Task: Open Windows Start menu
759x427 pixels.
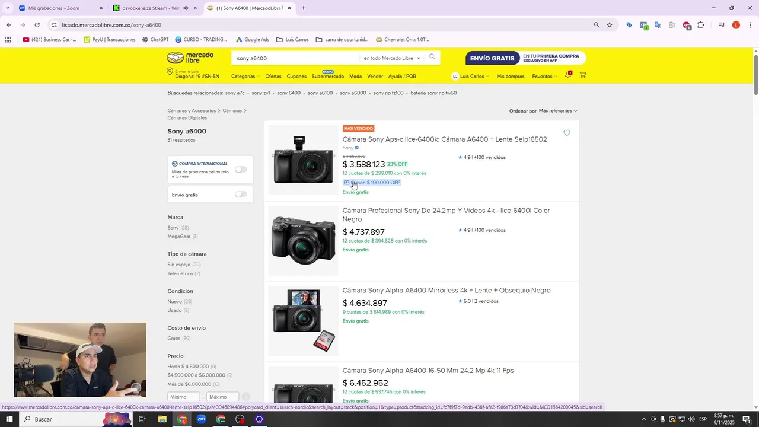Action: tap(9, 419)
